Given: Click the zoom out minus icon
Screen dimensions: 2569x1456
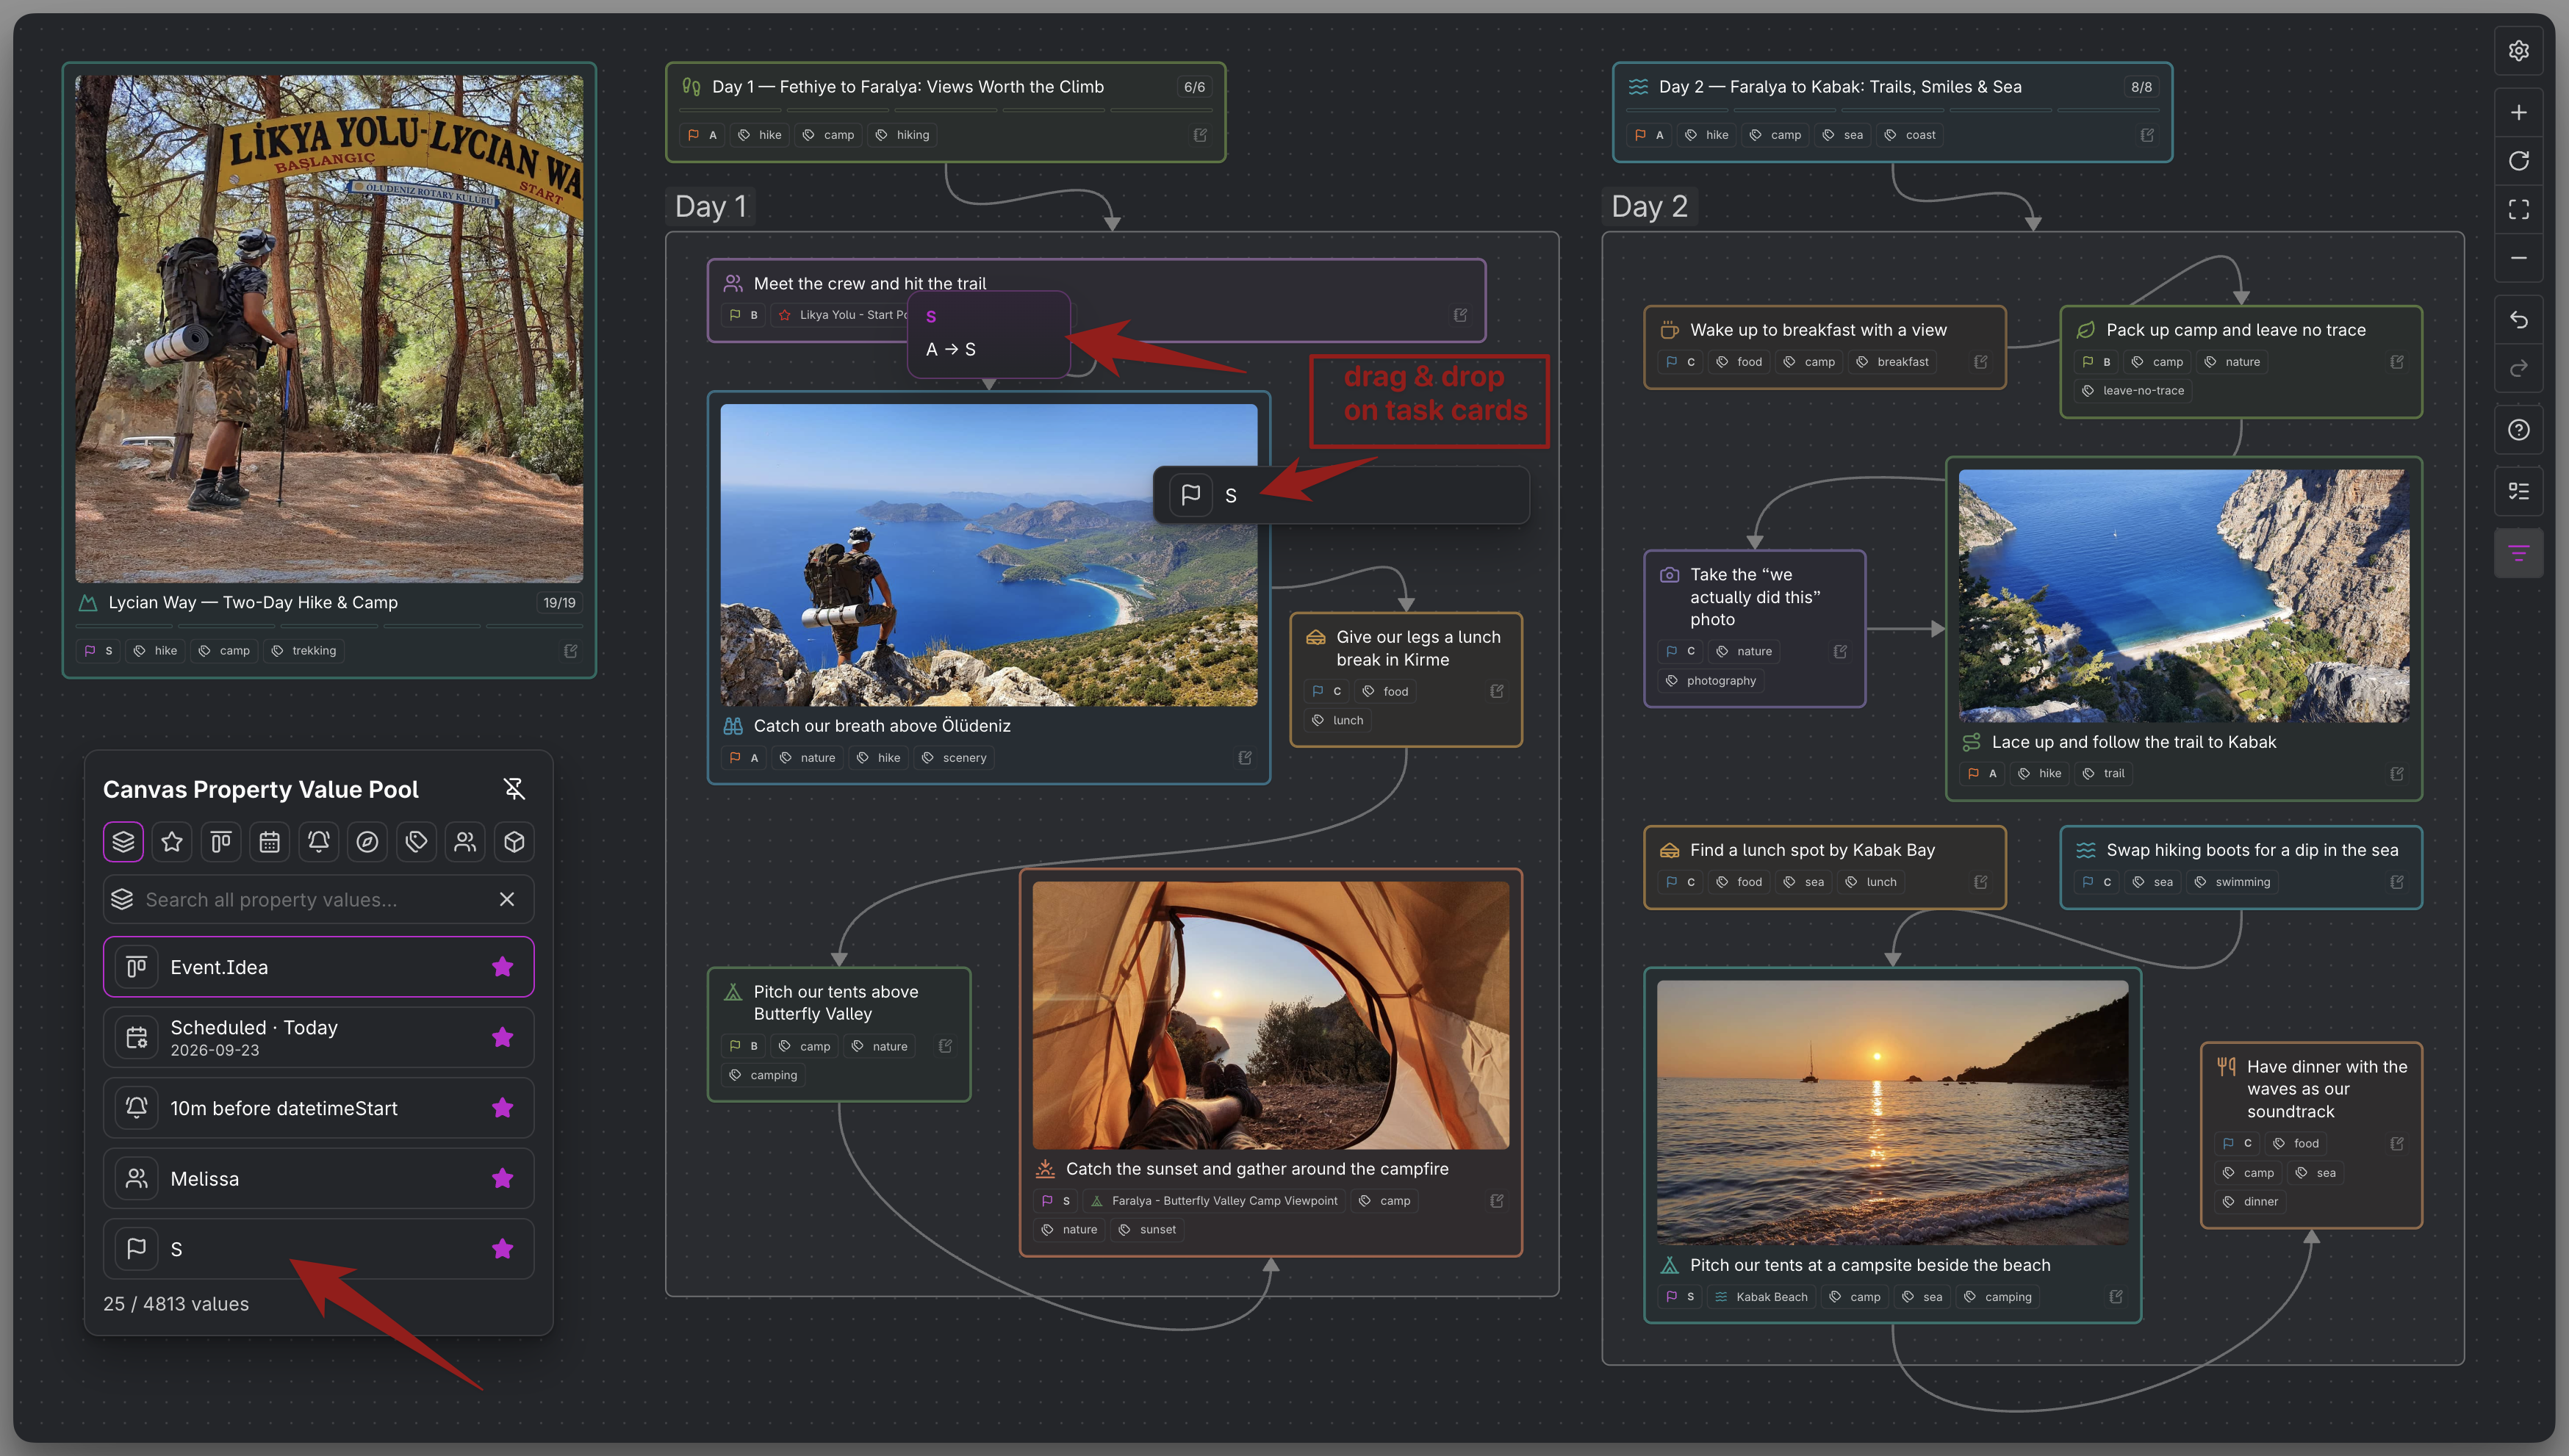Looking at the screenshot, I should pyautogui.click(x=2518, y=258).
